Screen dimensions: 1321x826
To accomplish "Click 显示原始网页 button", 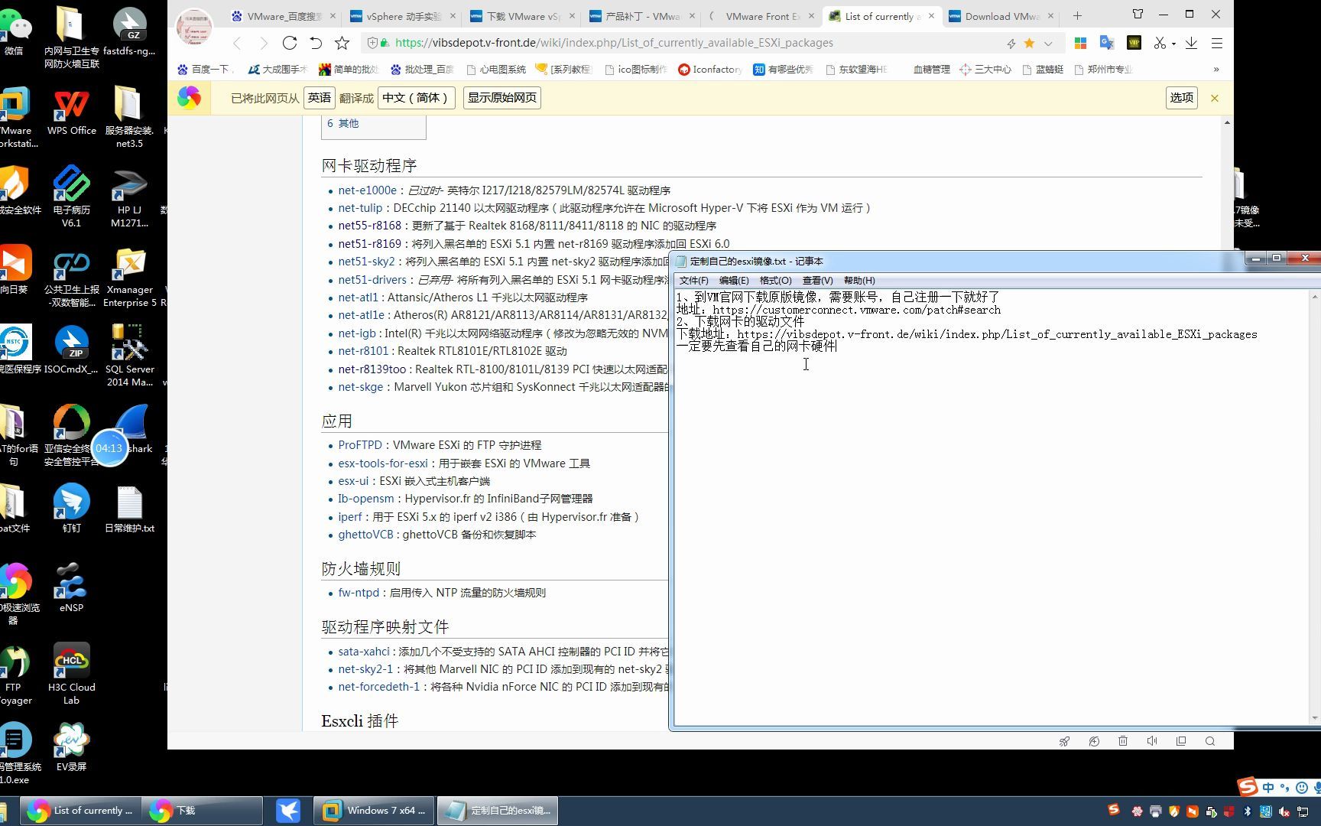I will [x=501, y=98].
